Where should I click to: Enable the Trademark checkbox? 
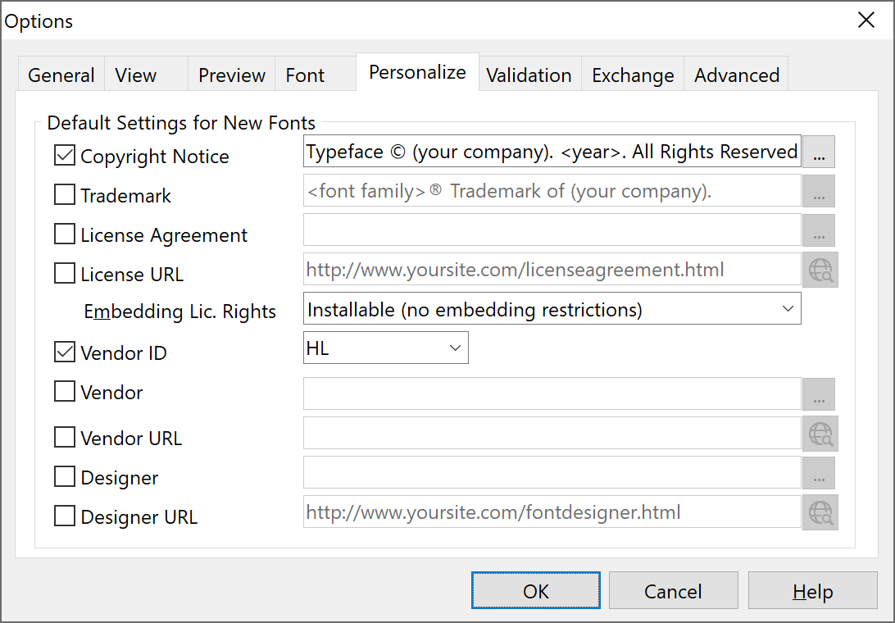tap(65, 195)
